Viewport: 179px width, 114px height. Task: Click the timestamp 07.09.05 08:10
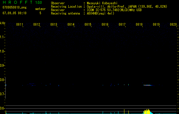[15, 13]
